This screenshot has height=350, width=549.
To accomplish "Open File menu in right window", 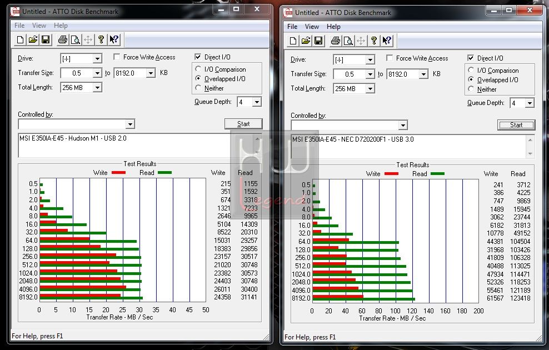I will pos(292,26).
